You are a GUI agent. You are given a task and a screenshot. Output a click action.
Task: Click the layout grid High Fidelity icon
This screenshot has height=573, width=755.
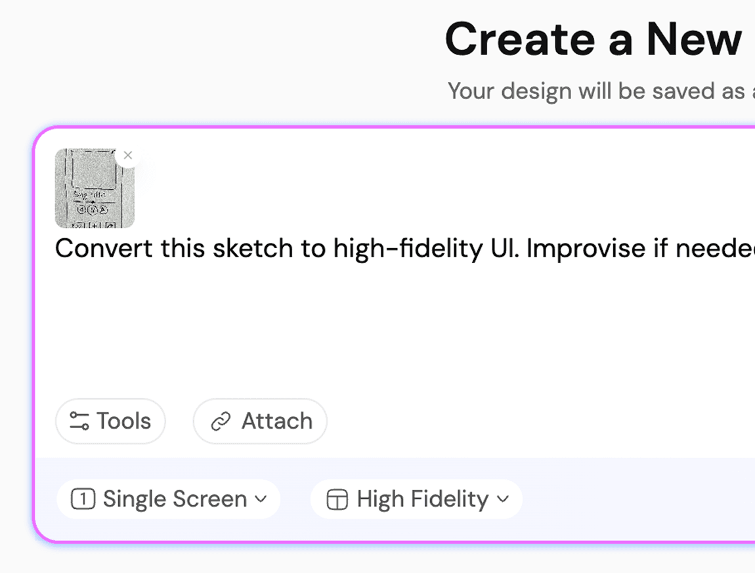click(x=337, y=500)
